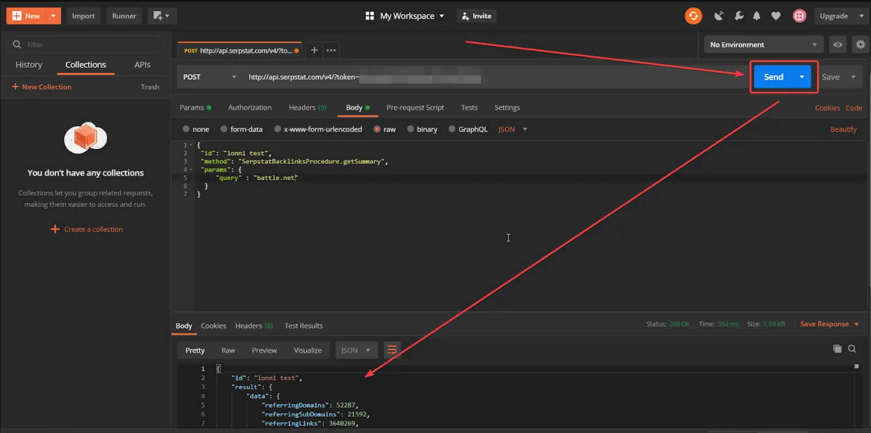The image size is (871, 433).
Task: Open the satellite capture requests icon
Action: [719, 16]
